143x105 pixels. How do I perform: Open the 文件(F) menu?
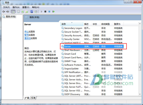pyautogui.click(x=6, y=7)
